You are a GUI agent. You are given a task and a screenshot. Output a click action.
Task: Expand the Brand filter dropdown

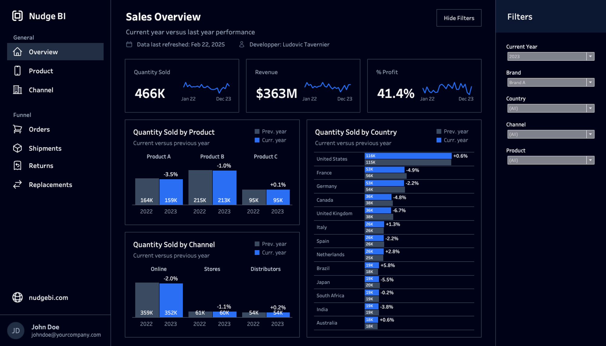point(590,82)
